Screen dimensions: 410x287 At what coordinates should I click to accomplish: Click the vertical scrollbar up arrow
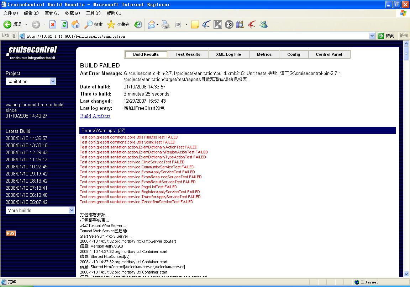point(406,44)
